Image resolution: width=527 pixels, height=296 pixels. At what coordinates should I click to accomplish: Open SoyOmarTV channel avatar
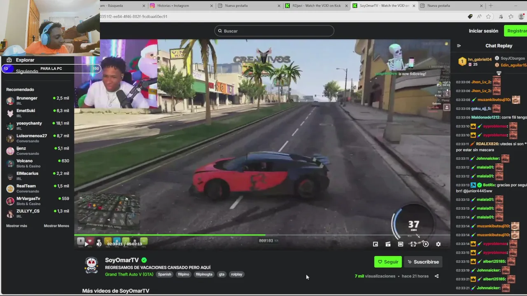(x=91, y=266)
